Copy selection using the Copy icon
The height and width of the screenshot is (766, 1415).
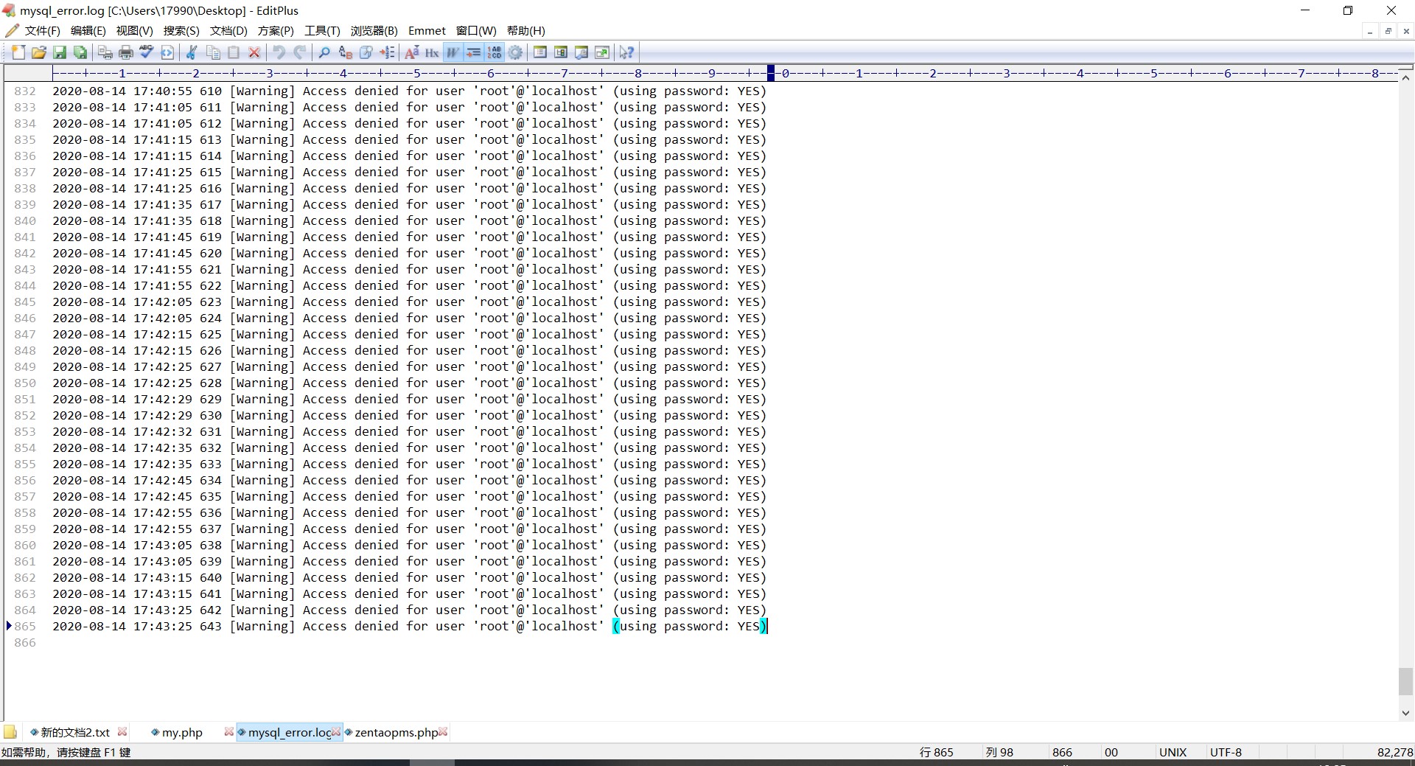[x=213, y=52]
